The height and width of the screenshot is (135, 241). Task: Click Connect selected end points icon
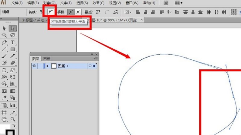107,12
